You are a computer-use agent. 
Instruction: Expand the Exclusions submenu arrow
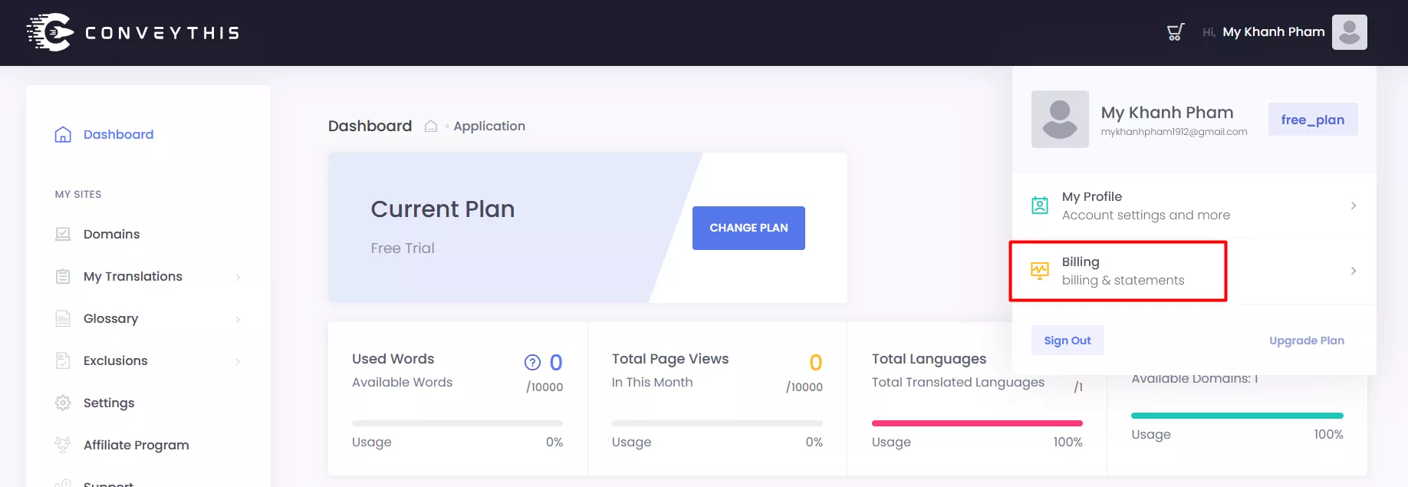coord(238,361)
